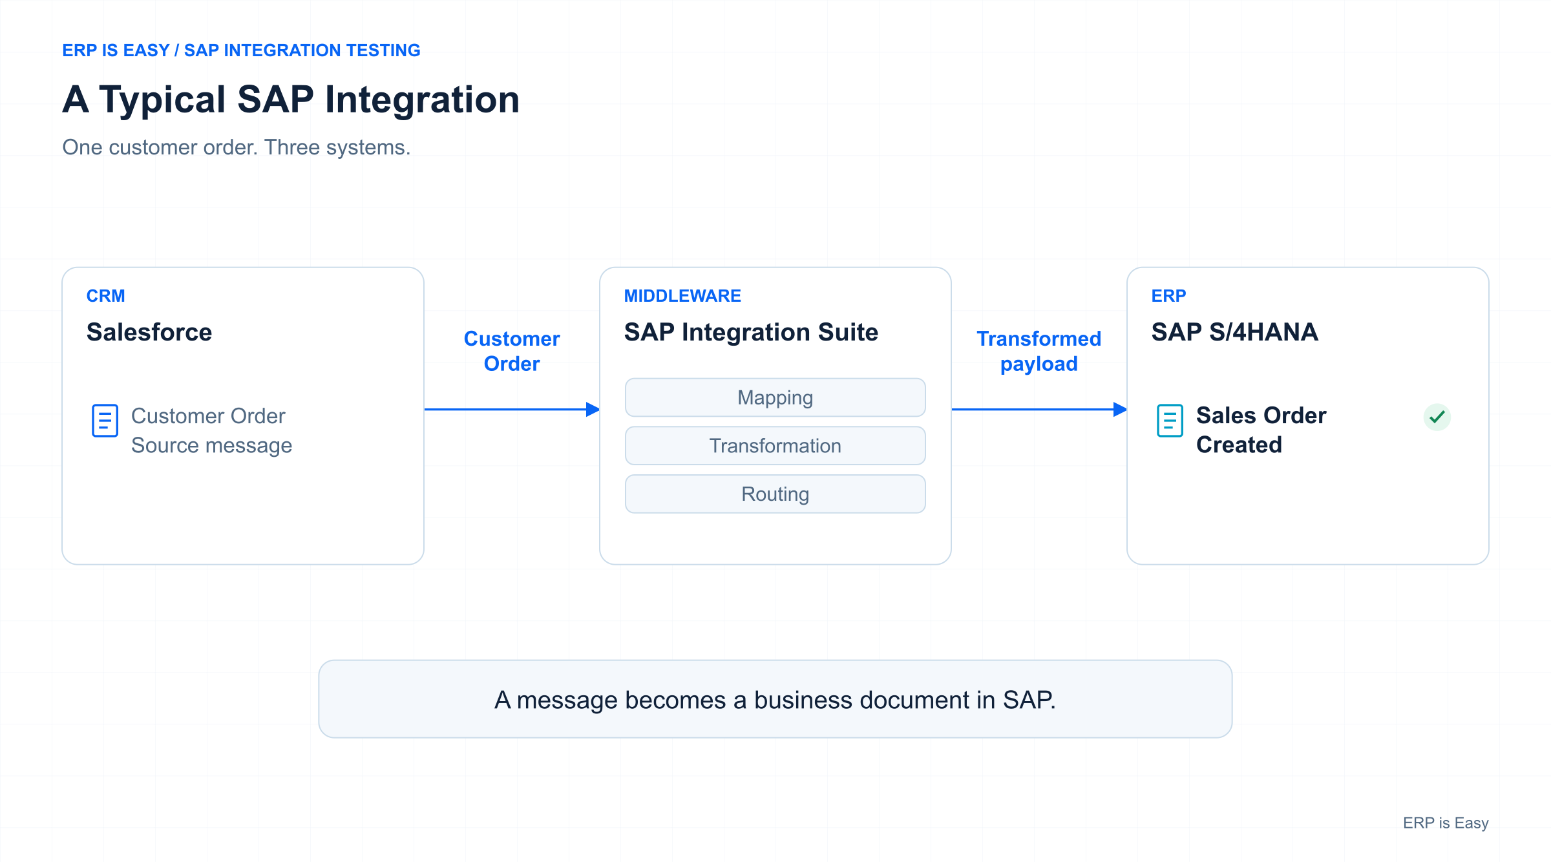Select the Transformation step box
The image size is (1551, 862).
[775, 446]
